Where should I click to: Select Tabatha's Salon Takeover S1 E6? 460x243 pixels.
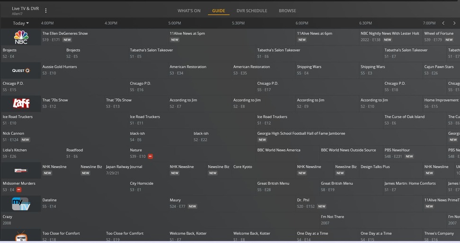pos(319,53)
